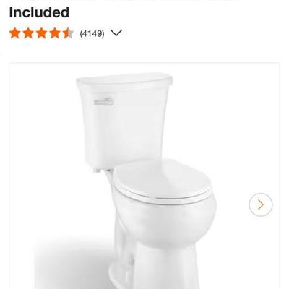Click the fourth orange rating star
This screenshot has height=289, width=289.
[55, 33]
